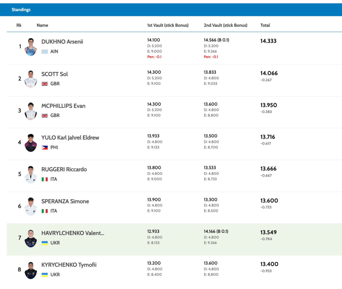Click the AIN flag beside Dukhno
Image resolution: width=342 pixels, height=289 pixels.
(x=44, y=52)
